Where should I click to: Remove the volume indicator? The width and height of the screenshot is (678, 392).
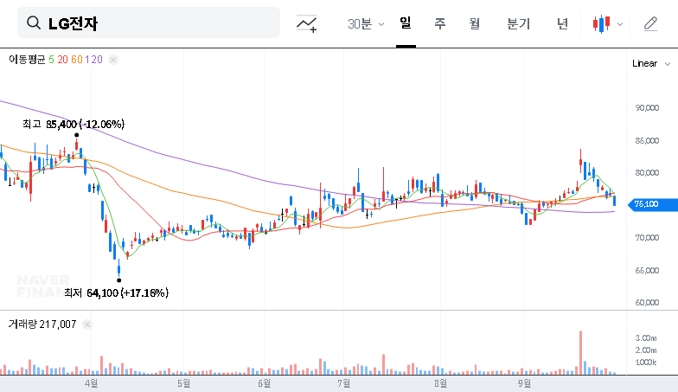87,325
